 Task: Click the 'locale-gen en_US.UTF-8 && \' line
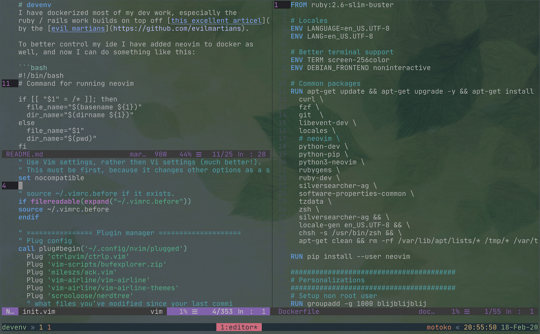[354, 225]
